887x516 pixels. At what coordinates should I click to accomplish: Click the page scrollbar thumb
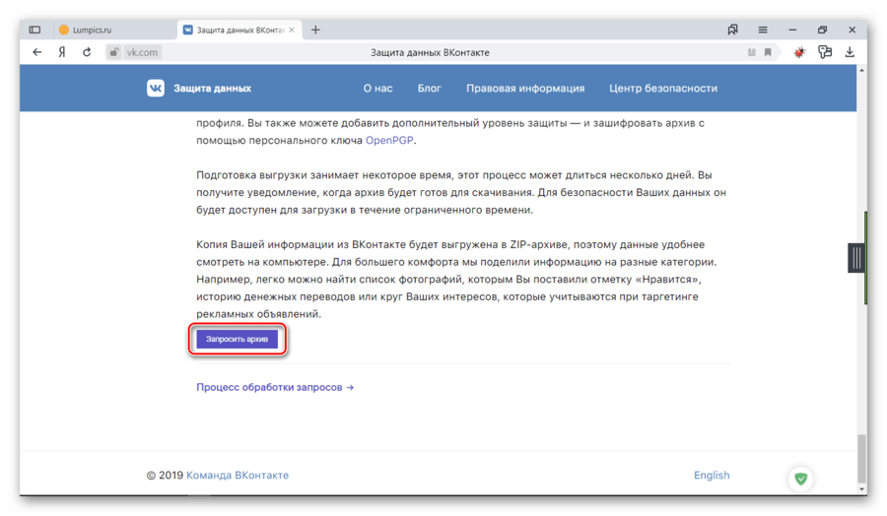click(861, 458)
